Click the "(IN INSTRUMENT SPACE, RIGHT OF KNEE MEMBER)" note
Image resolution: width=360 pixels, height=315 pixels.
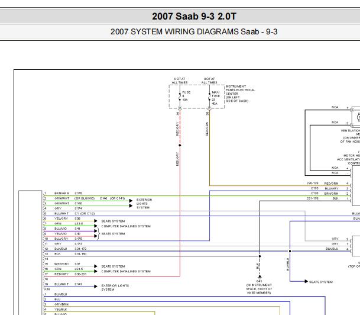[259, 289]
